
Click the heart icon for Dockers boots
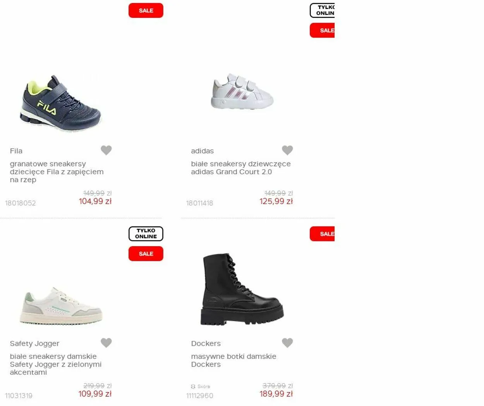(287, 343)
